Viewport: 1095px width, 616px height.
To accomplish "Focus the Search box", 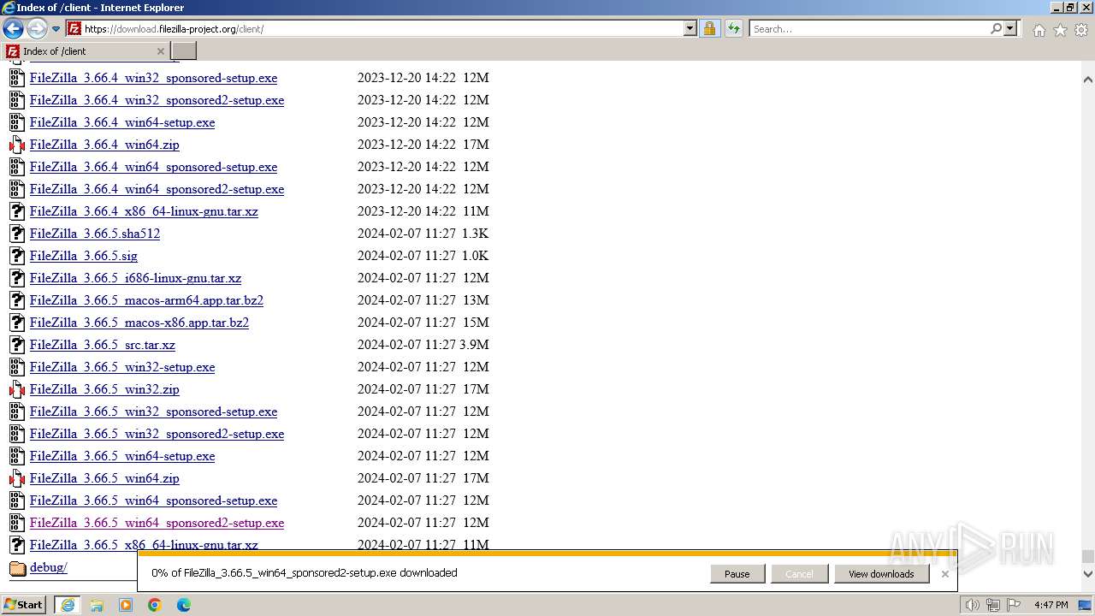I will [869, 28].
